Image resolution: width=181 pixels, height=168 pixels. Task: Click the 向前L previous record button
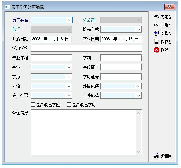click(162, 17)
